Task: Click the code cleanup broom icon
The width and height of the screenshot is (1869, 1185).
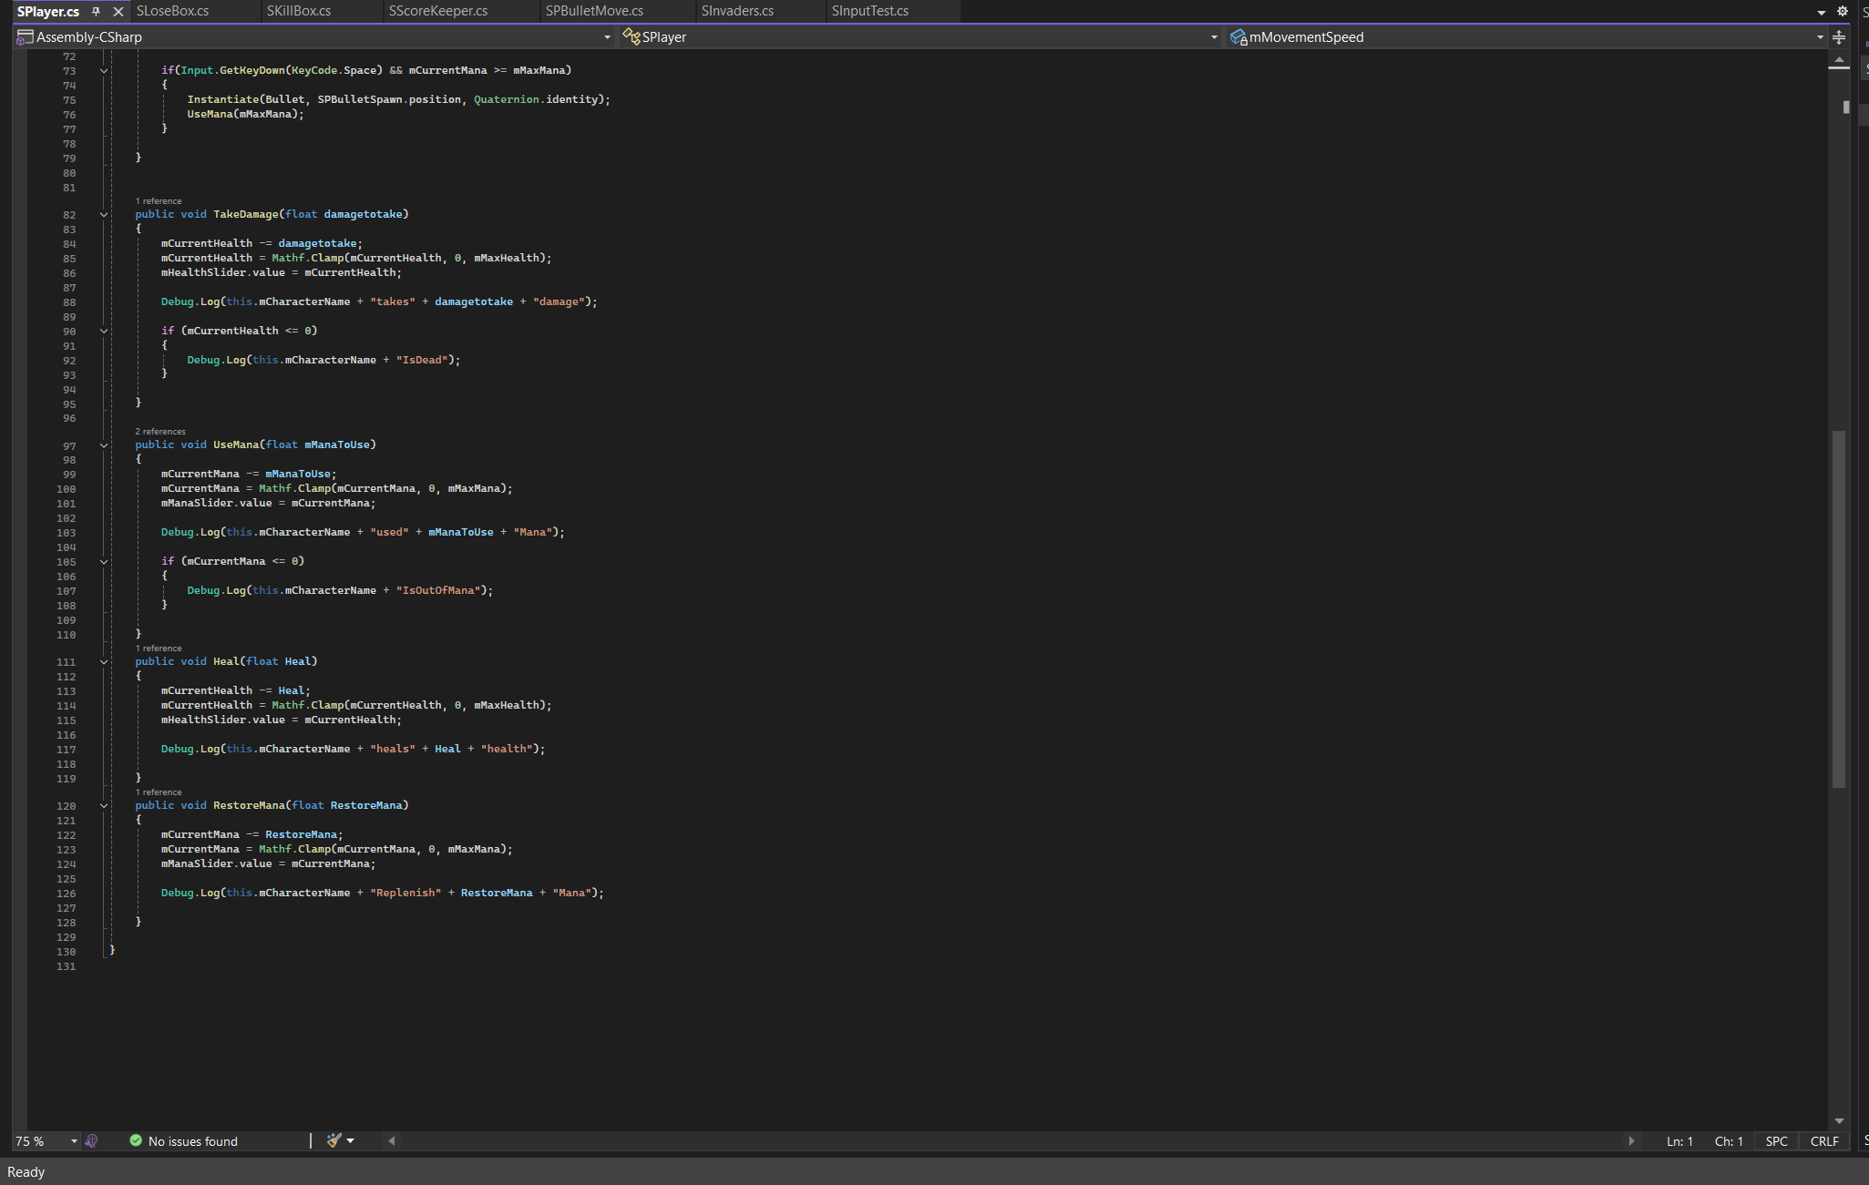Action: [334, 1140]
